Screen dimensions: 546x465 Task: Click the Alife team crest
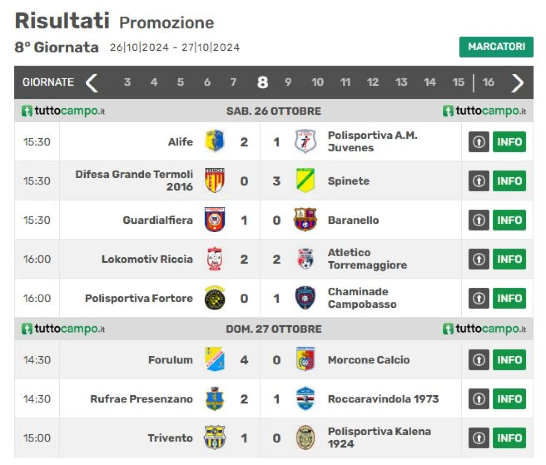point(215,142)
